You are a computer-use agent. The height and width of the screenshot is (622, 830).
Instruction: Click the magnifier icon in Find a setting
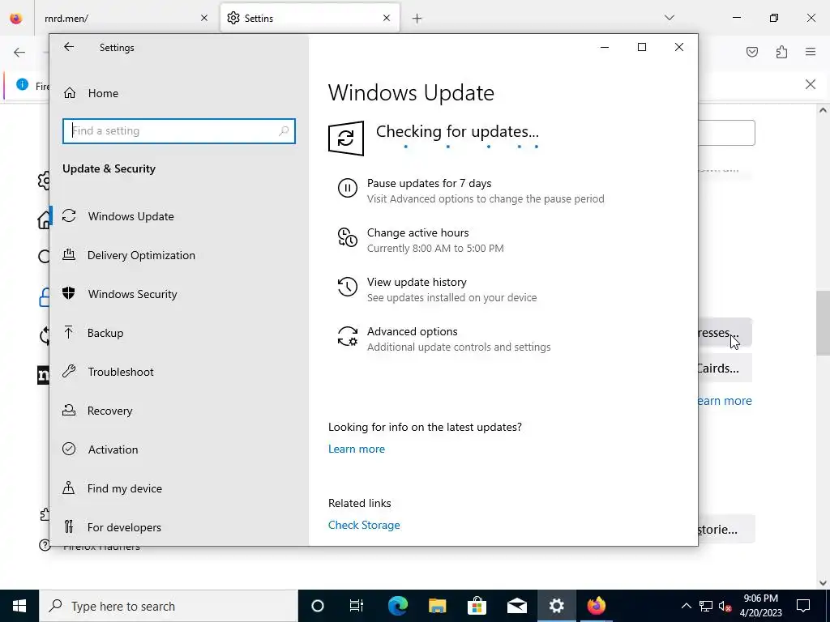pos(284,130)
